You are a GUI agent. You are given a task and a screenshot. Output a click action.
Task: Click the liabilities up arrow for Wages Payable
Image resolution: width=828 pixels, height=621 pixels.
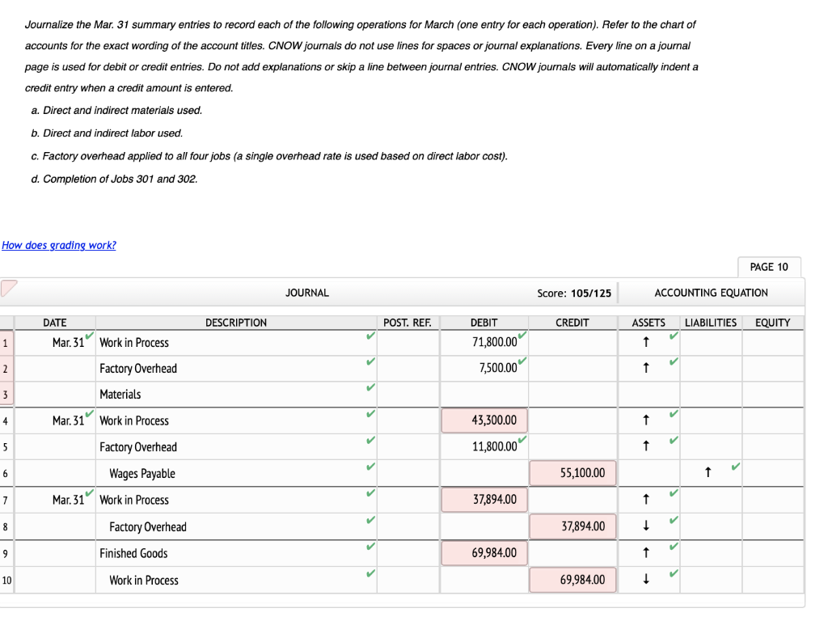tap(708, 472)
